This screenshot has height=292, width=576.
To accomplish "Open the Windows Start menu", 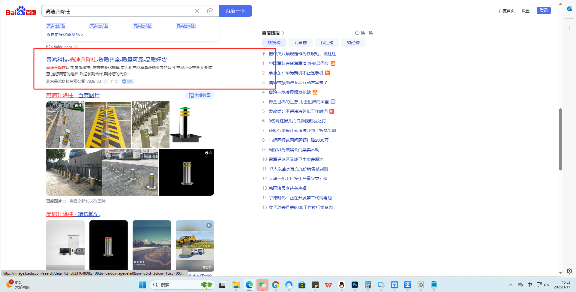I will click(142, 285).
